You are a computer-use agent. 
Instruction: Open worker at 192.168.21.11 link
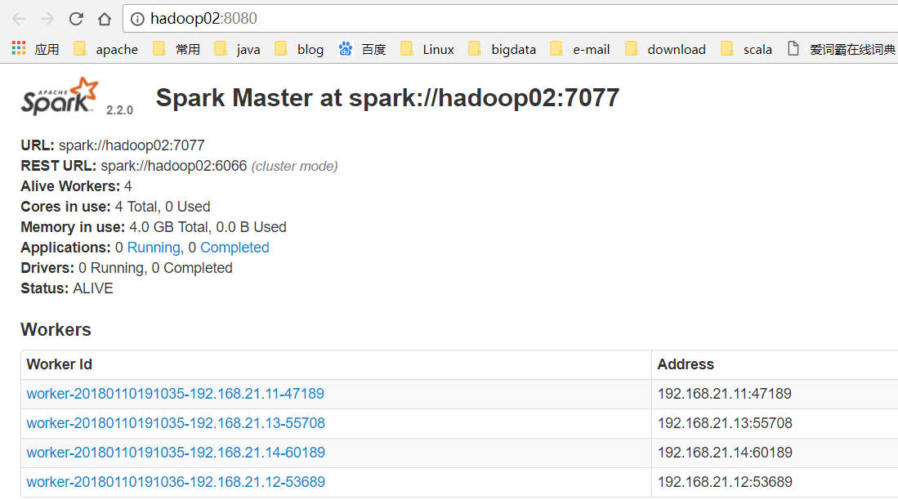coord(176,394)
